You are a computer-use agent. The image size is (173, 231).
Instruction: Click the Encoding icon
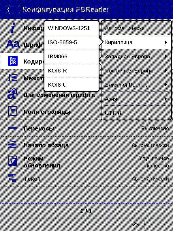[x=13, y=61]
